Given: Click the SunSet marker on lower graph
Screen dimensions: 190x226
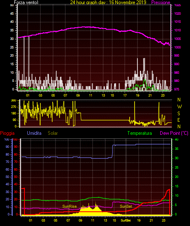Looking at the screenshot, I should tap(126, 206).
